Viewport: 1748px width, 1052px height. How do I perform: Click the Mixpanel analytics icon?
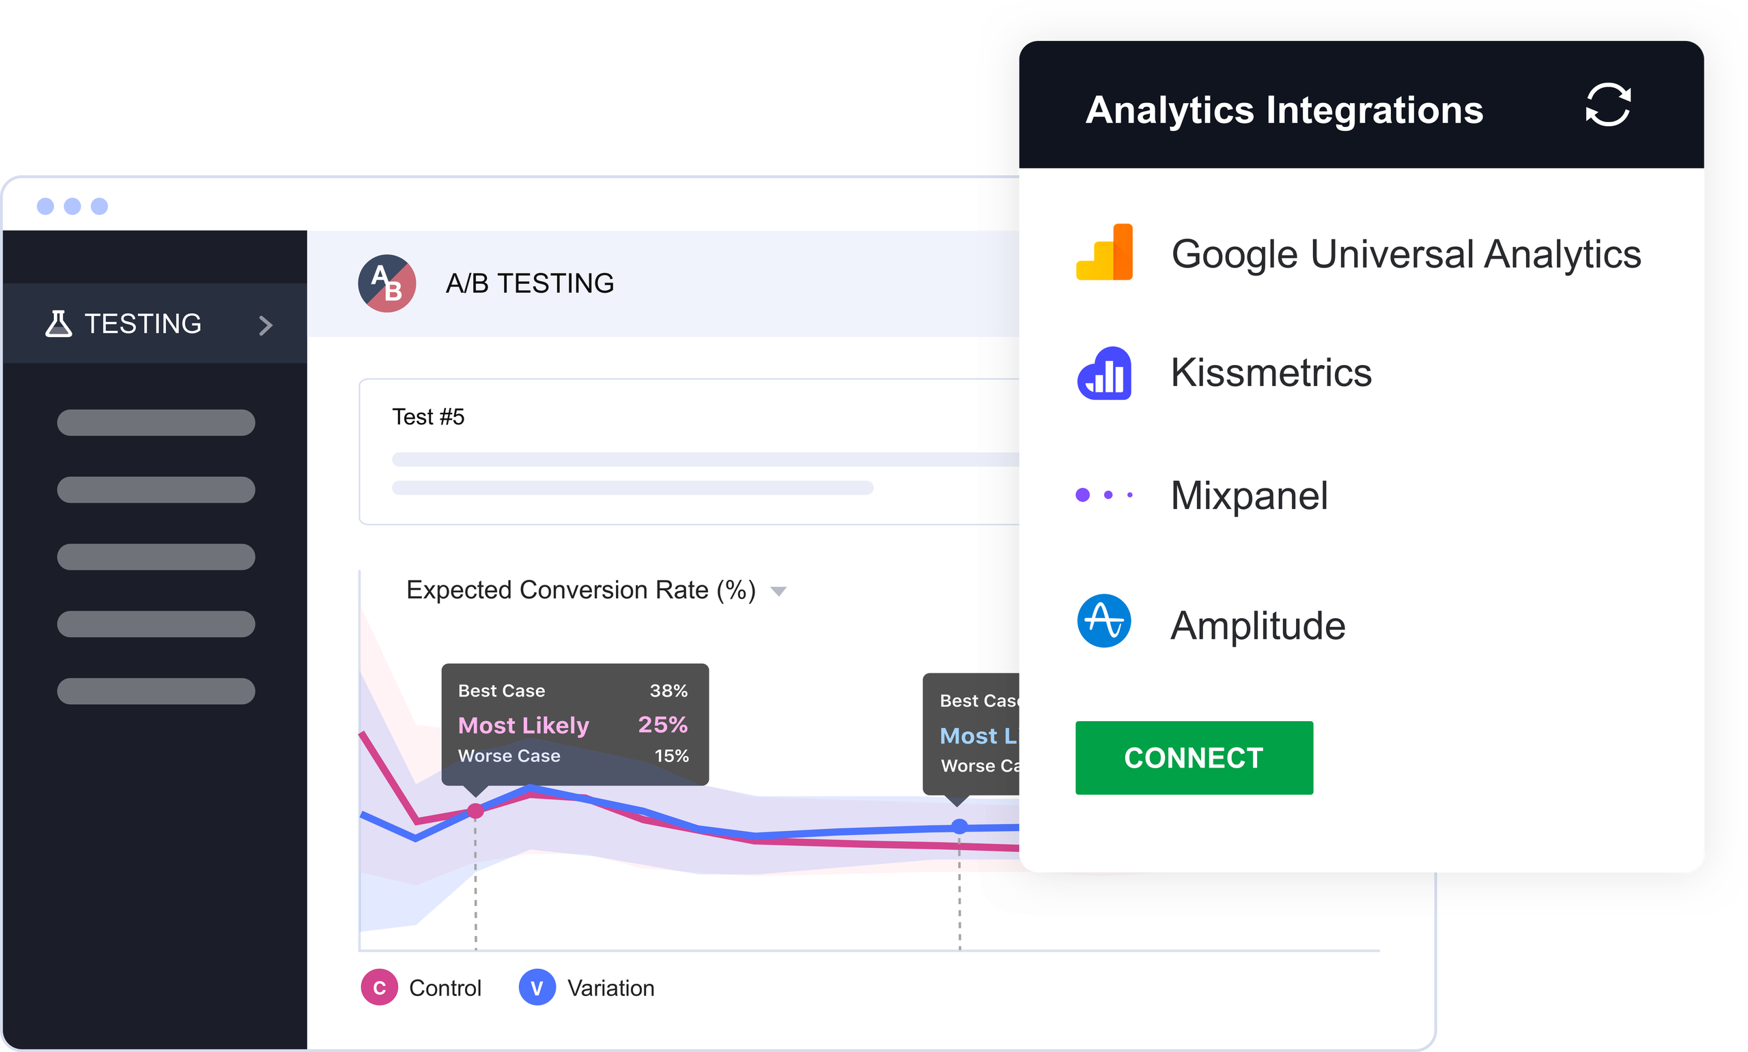point(1105,497)
